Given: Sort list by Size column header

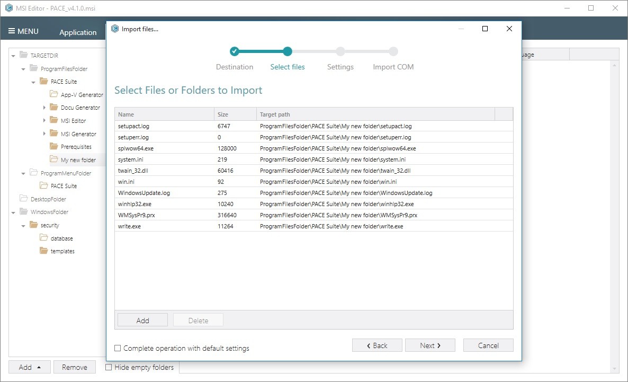Looking at the screenshot, I should (235, 114).
